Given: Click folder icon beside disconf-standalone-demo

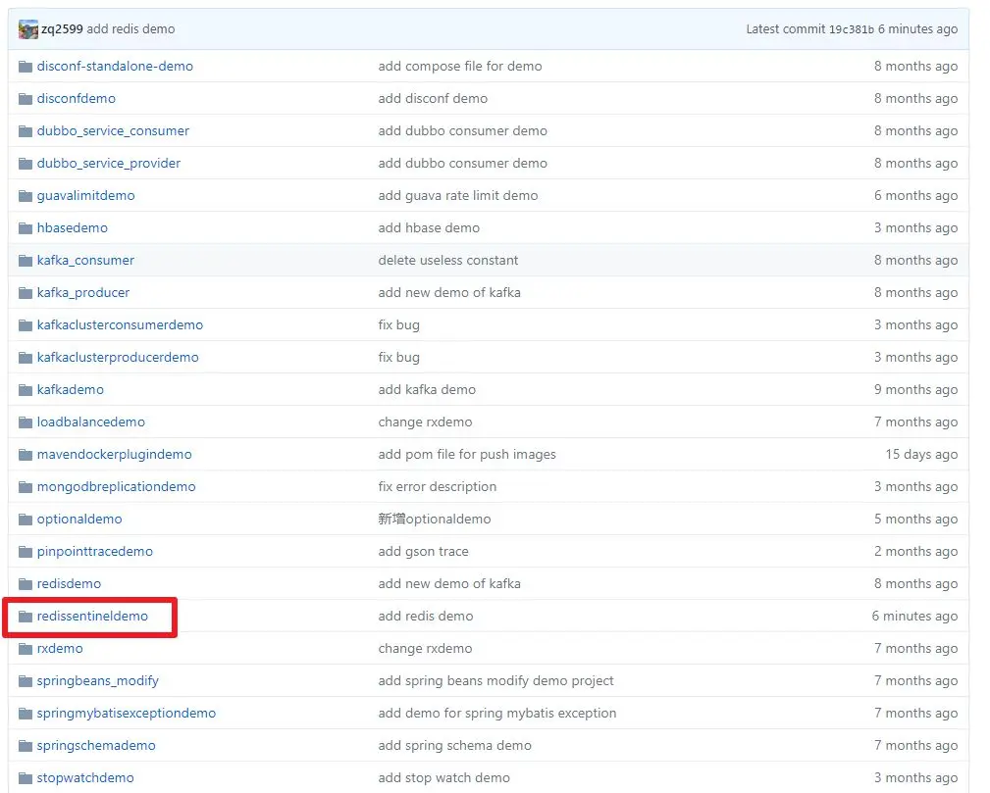Looking at the screenshot, I should (x=26, y=67).
